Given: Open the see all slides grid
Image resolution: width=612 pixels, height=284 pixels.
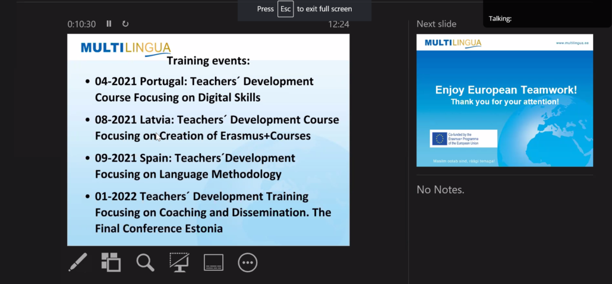Looking at the screenshot, I should [x=111, y=262].
